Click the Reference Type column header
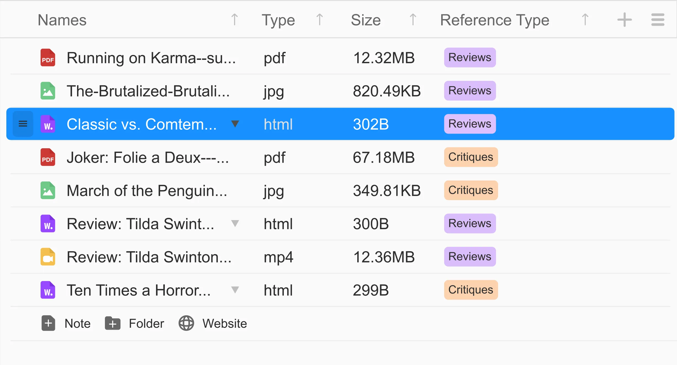 [494, 20]
